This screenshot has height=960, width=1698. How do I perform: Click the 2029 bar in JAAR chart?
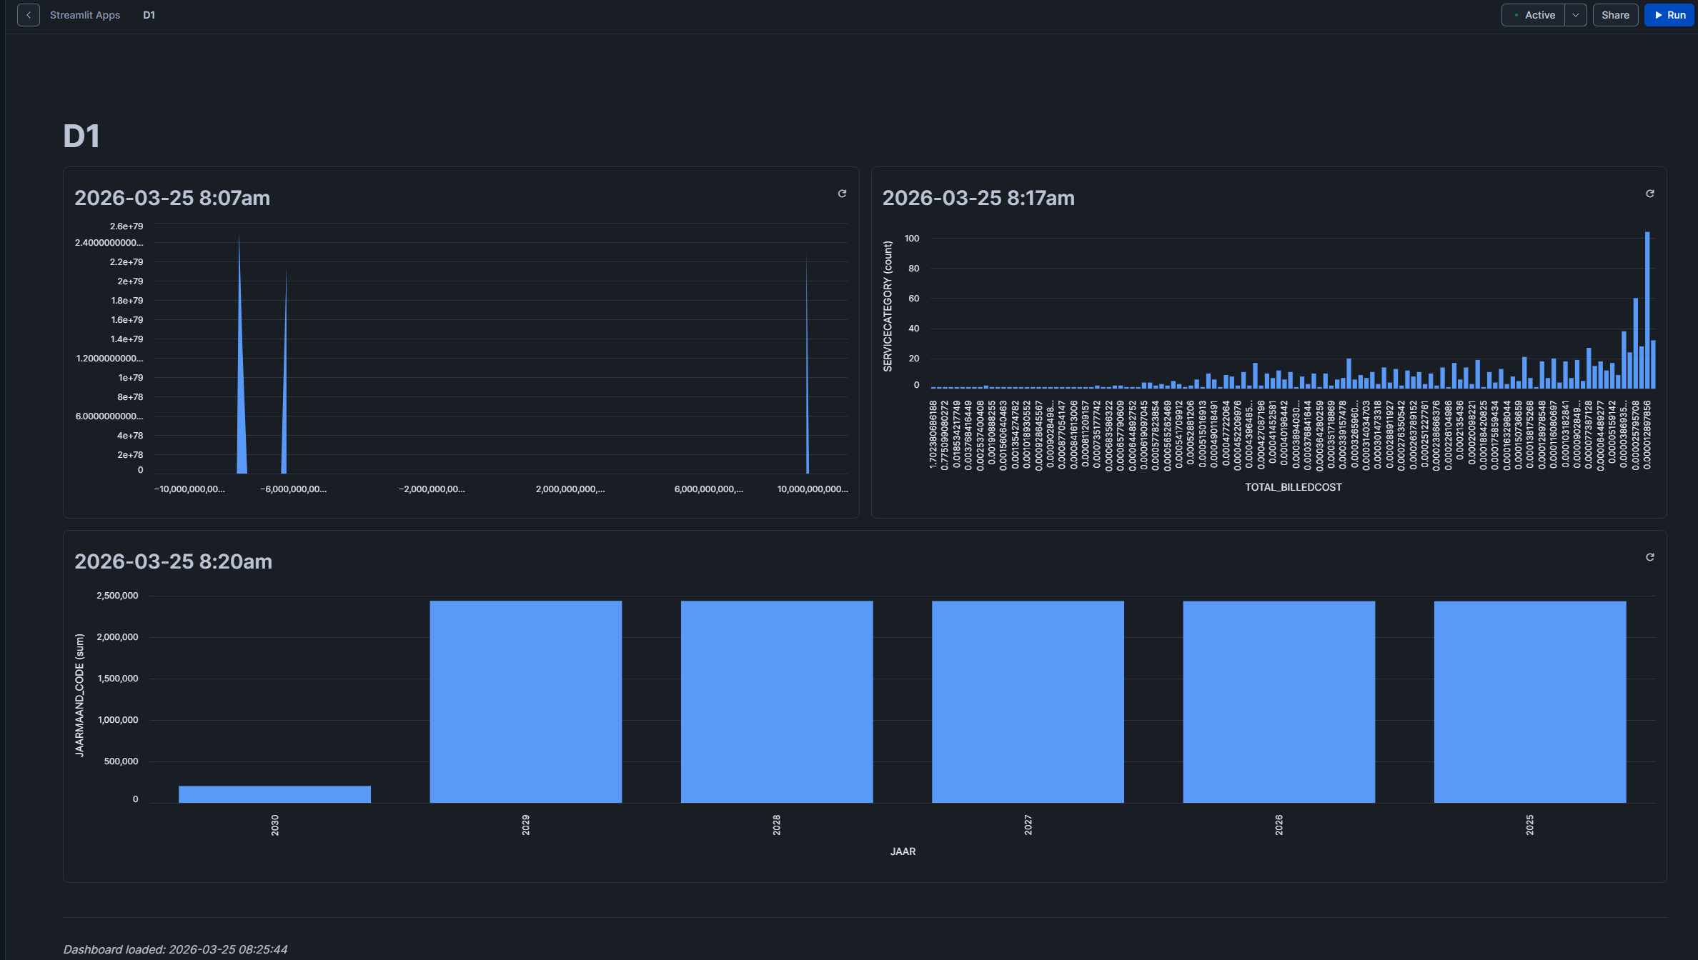click(525, 701)
